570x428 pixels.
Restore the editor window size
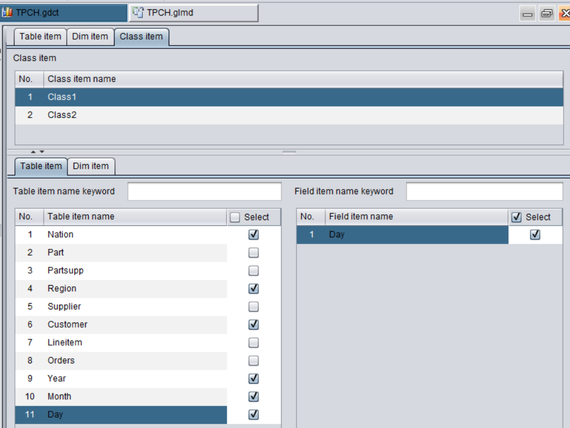(x=546, y=13)
